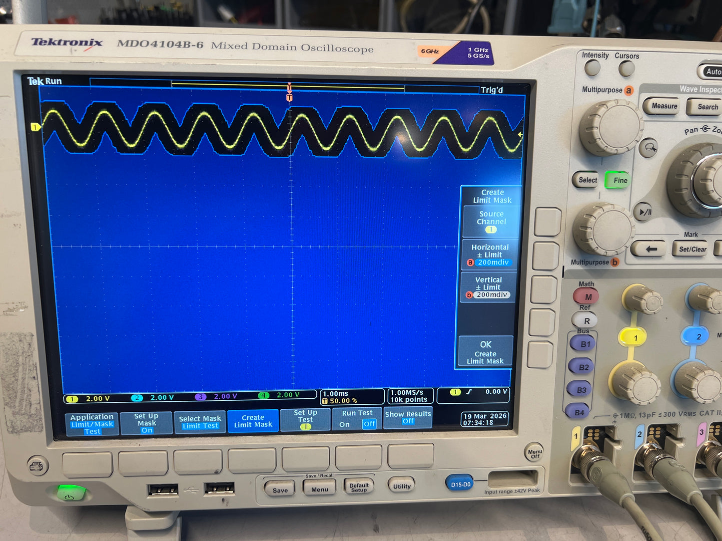This screenshot has height=541, width=722.
Task: Open the Utility button
Action: click(x=401, y=485)
